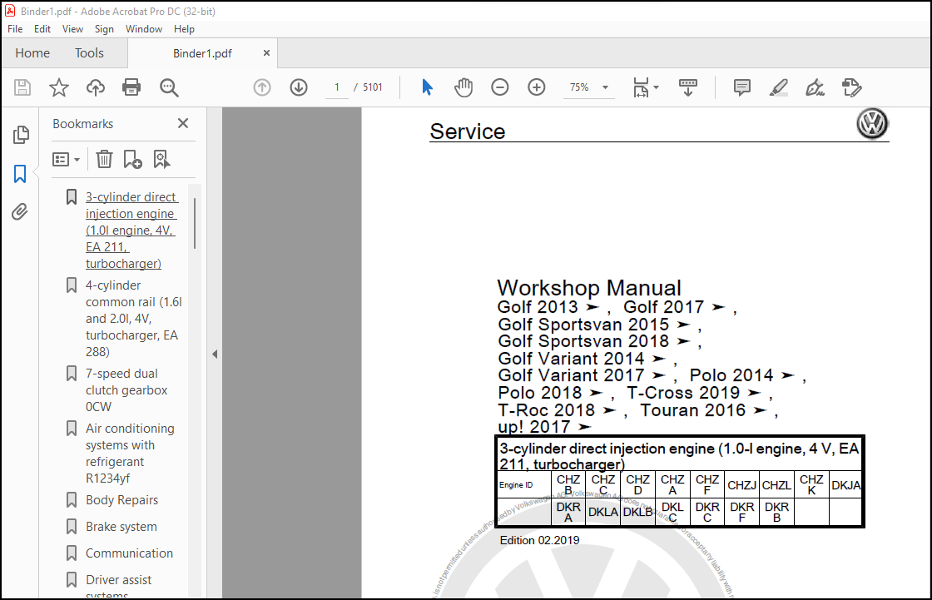
Task: Open the 3-cylinder direct injection engine bookmark
Action: [x=131, y=231]
